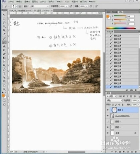Open brush opacity 不透明度 dropdown arrow
The height and width of the screenshot is (154, 140).
tap(67, 6)
